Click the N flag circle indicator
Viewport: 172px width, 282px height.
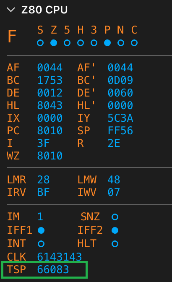(121, 43)
